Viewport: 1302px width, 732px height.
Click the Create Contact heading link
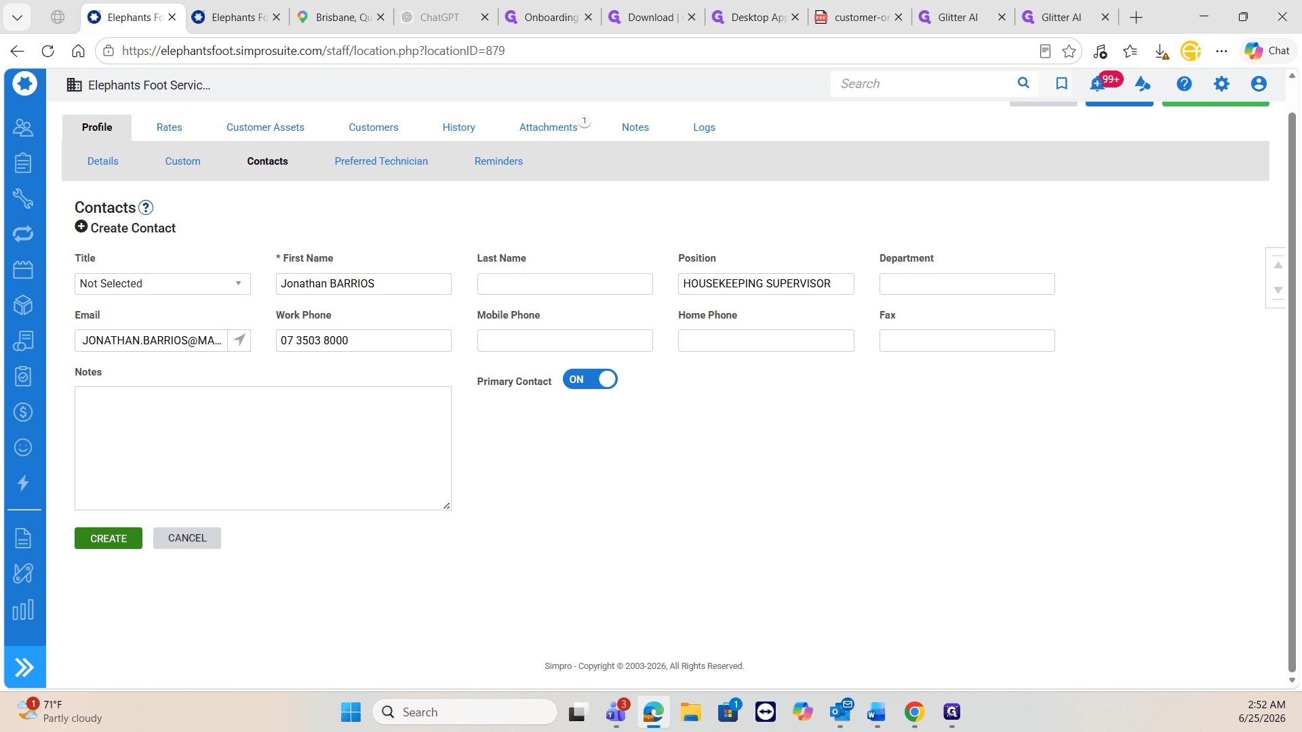tap(125, 228)
